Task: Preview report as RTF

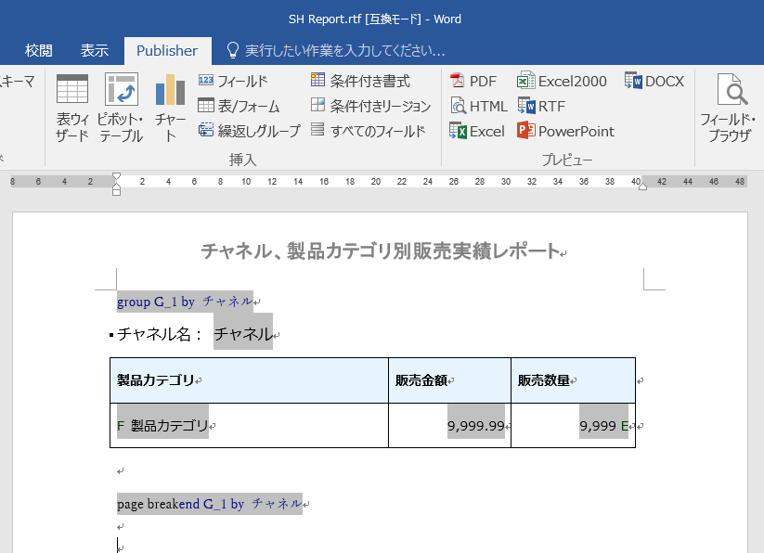Action: tap(541, 106)
